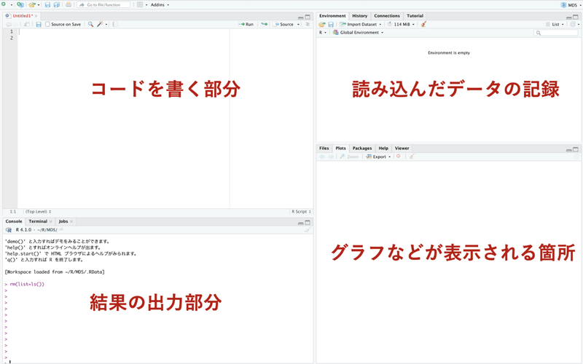Click the Source button
Image resolution: width=583 pixels, height=364 pixels.
(283, 24)
